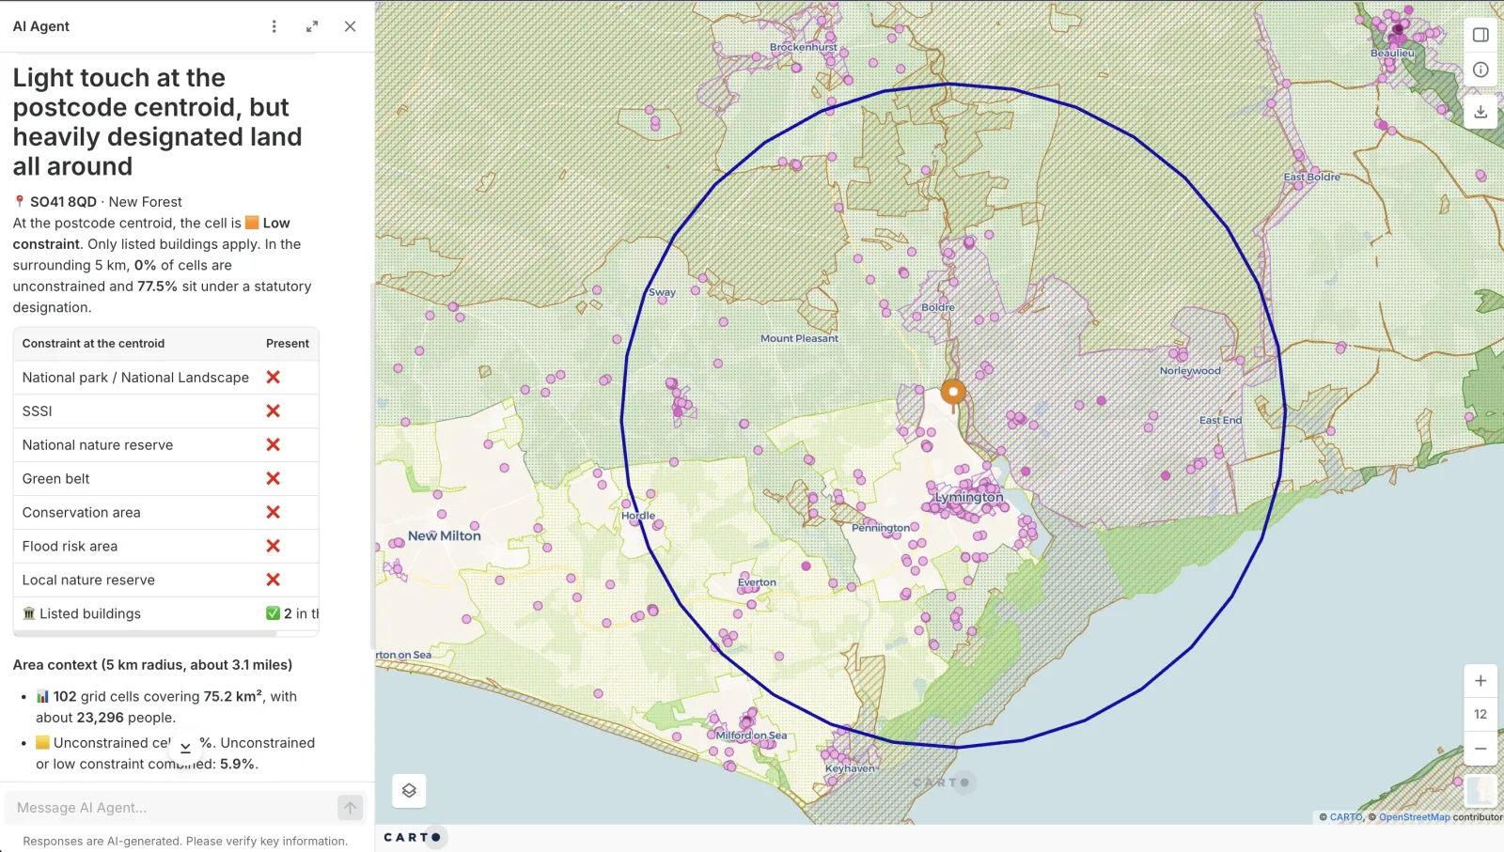Click the 'Conservation area' row text
Viewport: 1504px width, 852px height.
point(82,513)
